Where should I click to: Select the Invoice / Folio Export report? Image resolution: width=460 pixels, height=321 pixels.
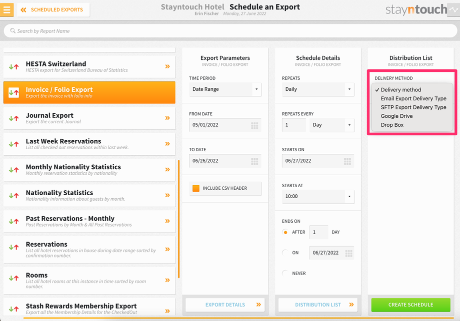point(89,92)
